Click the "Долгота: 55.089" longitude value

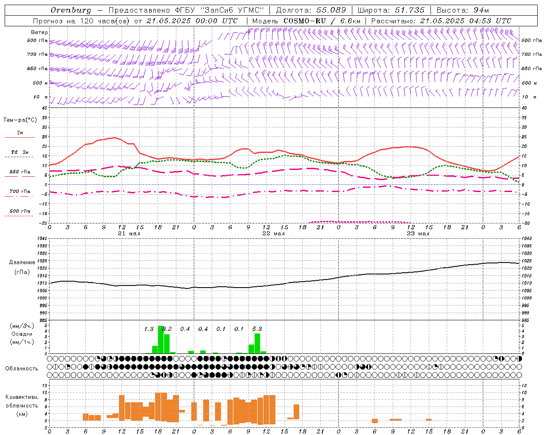pos(311,10)
